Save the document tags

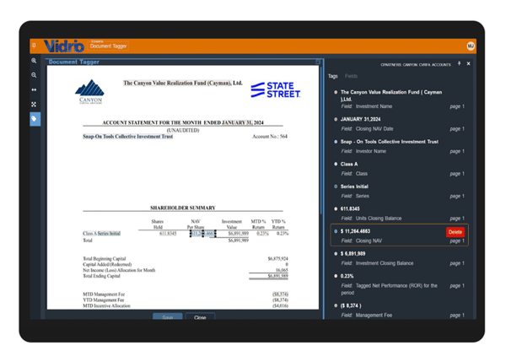(168, 316)
